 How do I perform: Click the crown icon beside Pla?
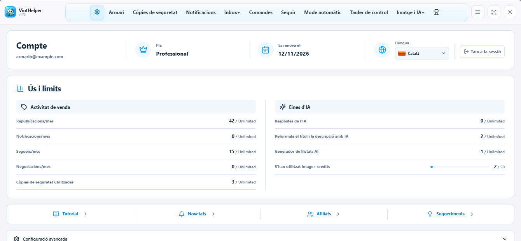pyautogui.click(x=143, y=50)
